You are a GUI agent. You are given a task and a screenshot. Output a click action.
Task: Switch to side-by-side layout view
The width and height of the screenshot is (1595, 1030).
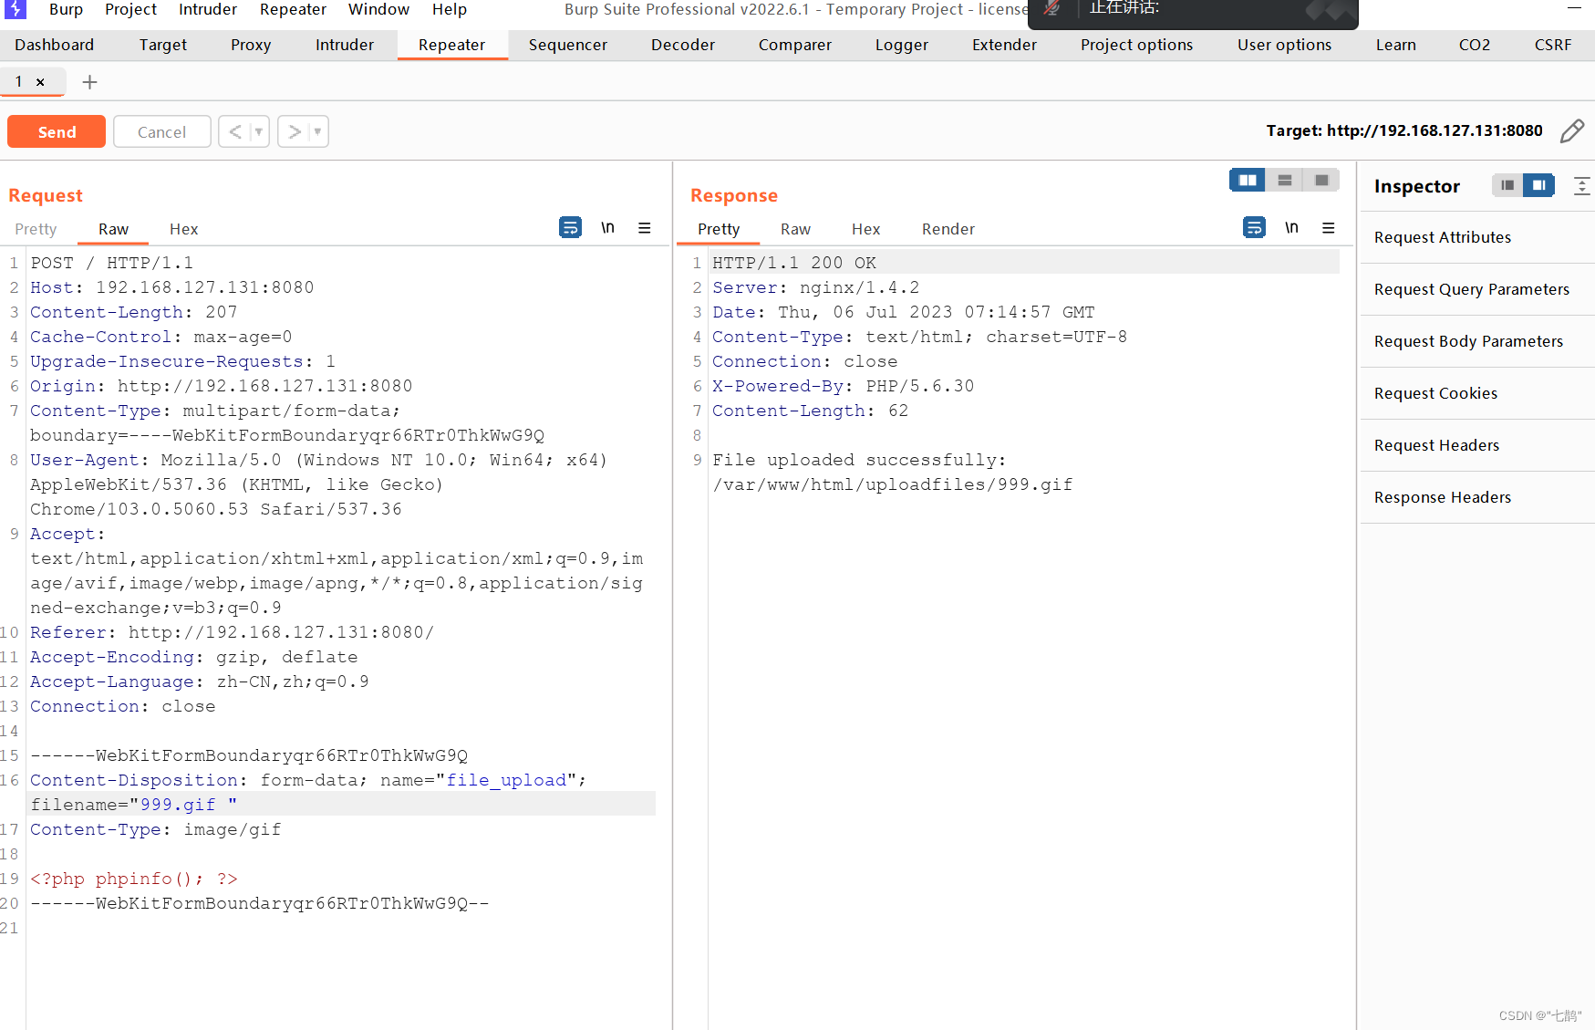1248,180
